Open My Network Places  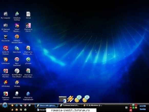tap(5, 27)
